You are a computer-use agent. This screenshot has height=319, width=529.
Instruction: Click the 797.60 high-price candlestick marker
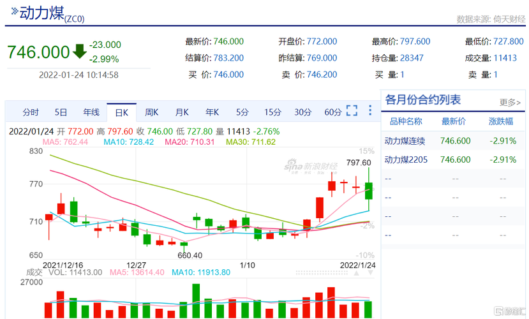359,163
